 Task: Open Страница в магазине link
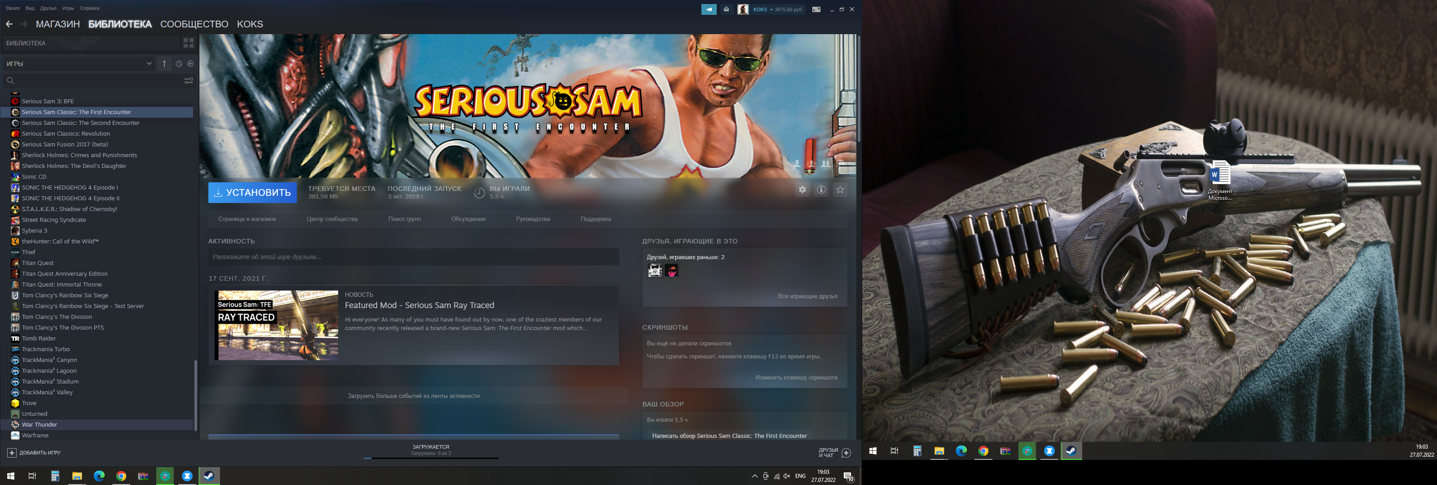click(x=247, y=219)
